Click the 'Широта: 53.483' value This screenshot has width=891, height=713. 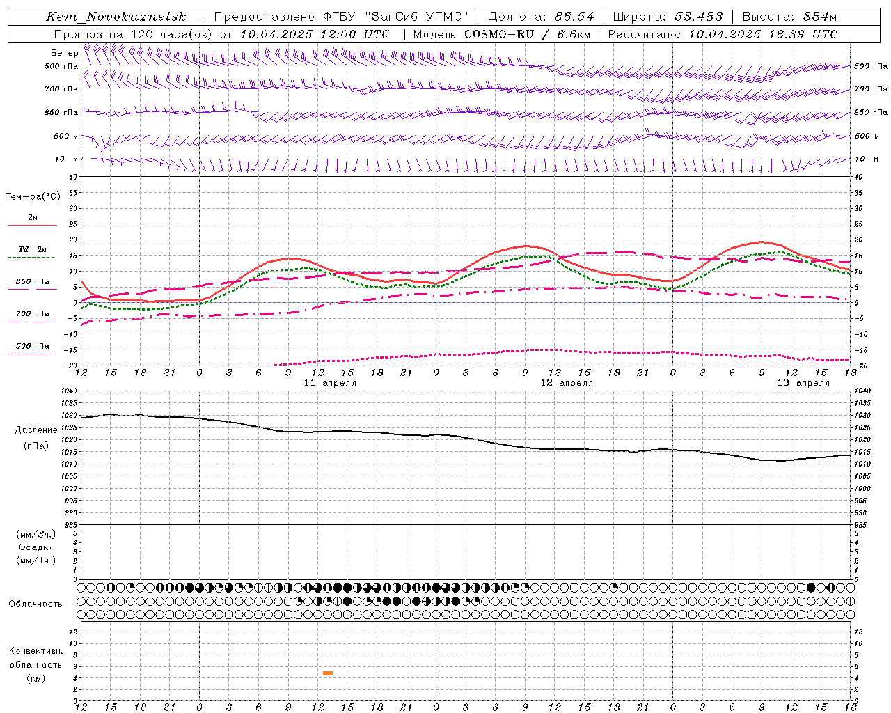click(x=668, y=17)
